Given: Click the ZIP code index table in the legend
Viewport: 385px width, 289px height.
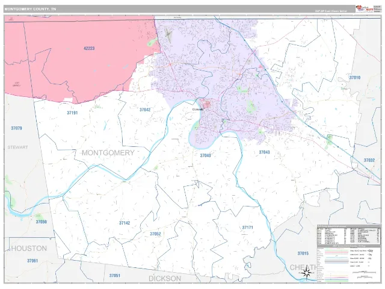Looking at the screenshot, I should click(x=349, y=235).
